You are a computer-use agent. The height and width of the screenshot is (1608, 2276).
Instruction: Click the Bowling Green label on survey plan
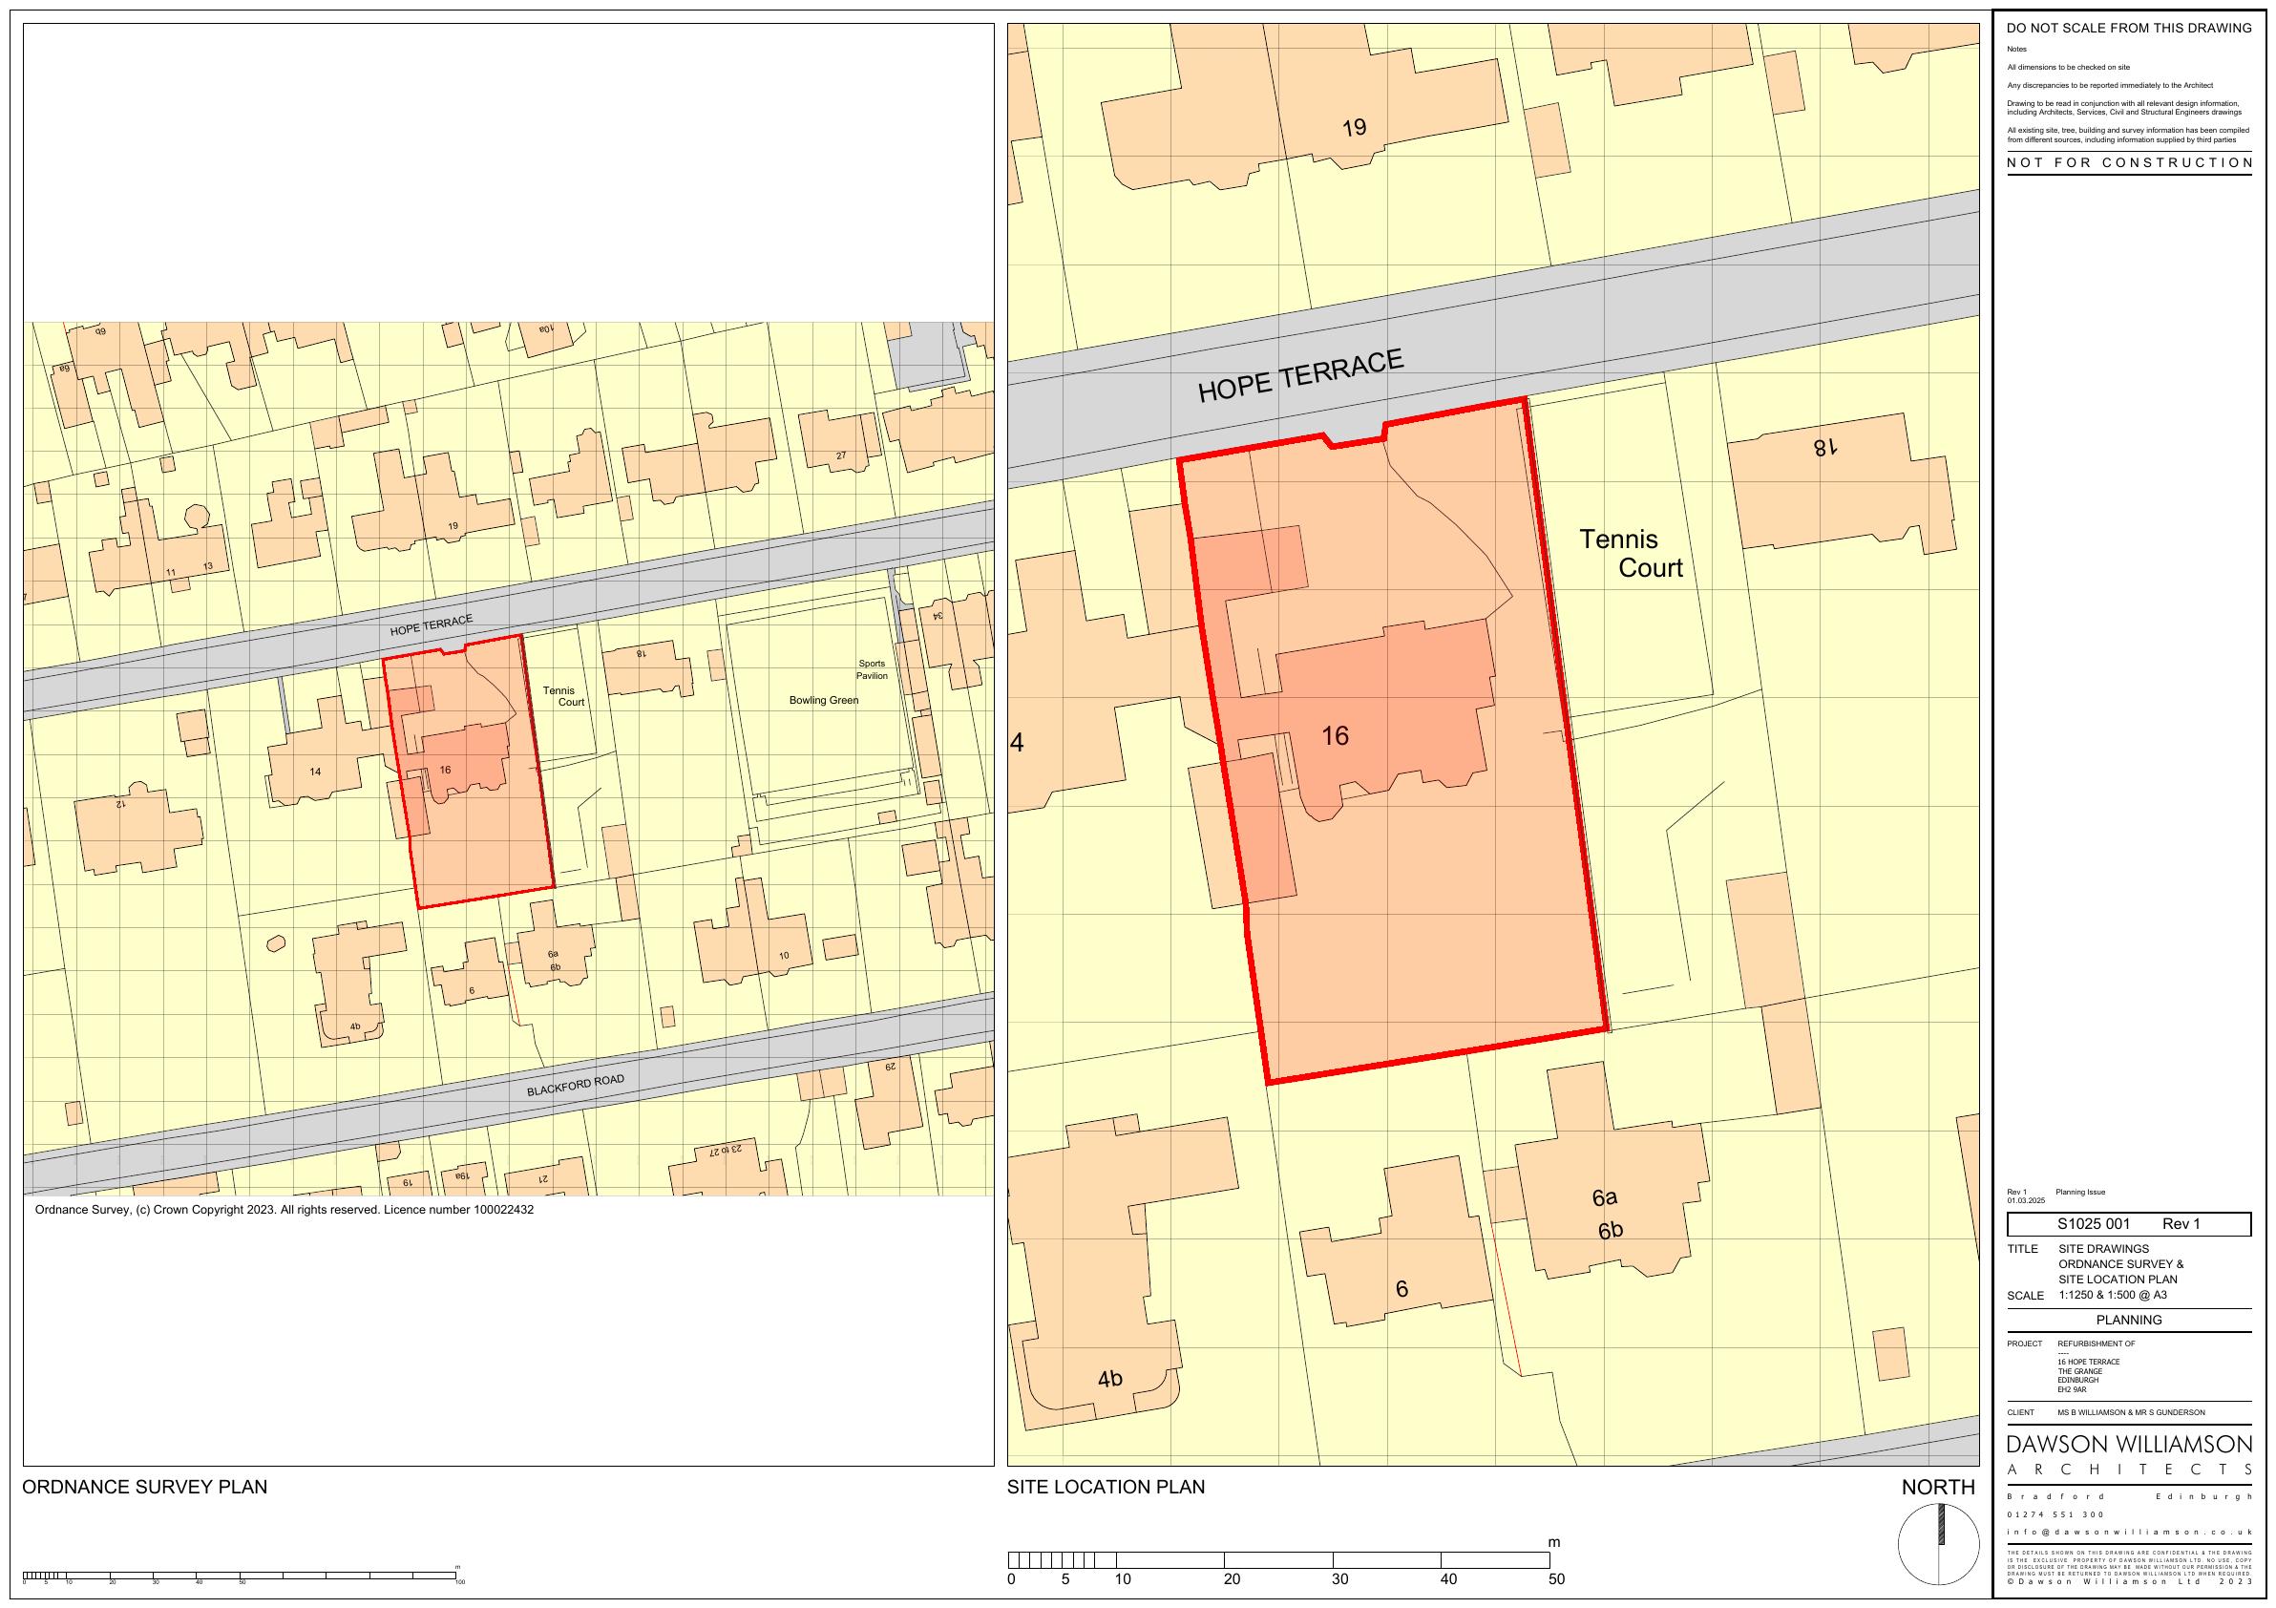coord(823,700)
